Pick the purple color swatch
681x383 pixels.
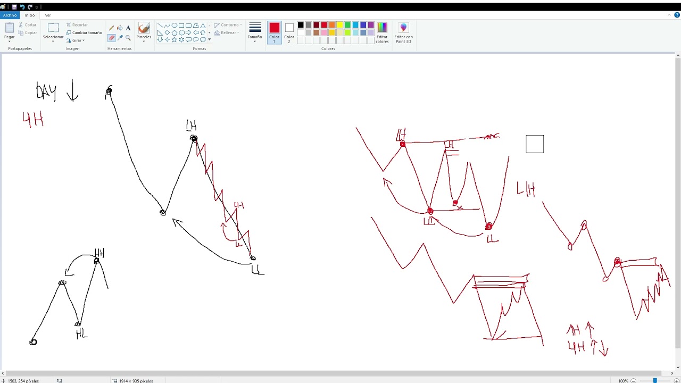click(371, 25)
